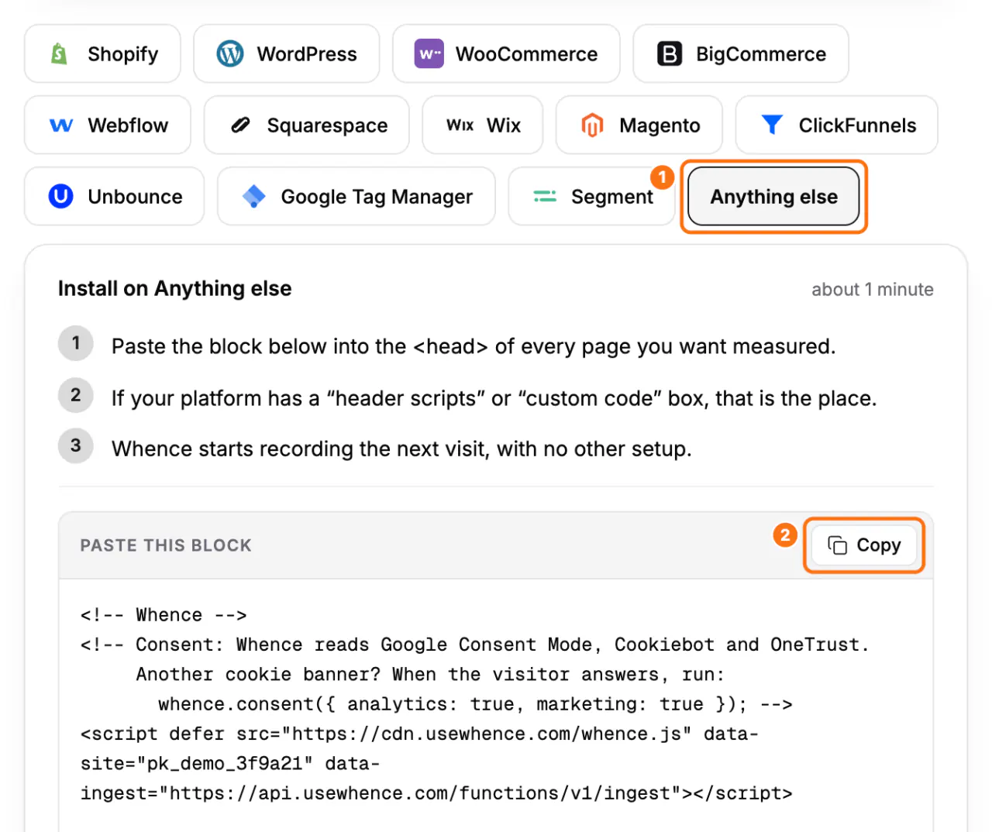Screen dimensions: 992x832
Task: Choose the WooCommerce platform option
Action: point(506,53)
